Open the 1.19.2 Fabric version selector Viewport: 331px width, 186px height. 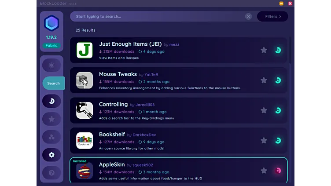click(x=51, y=41)
